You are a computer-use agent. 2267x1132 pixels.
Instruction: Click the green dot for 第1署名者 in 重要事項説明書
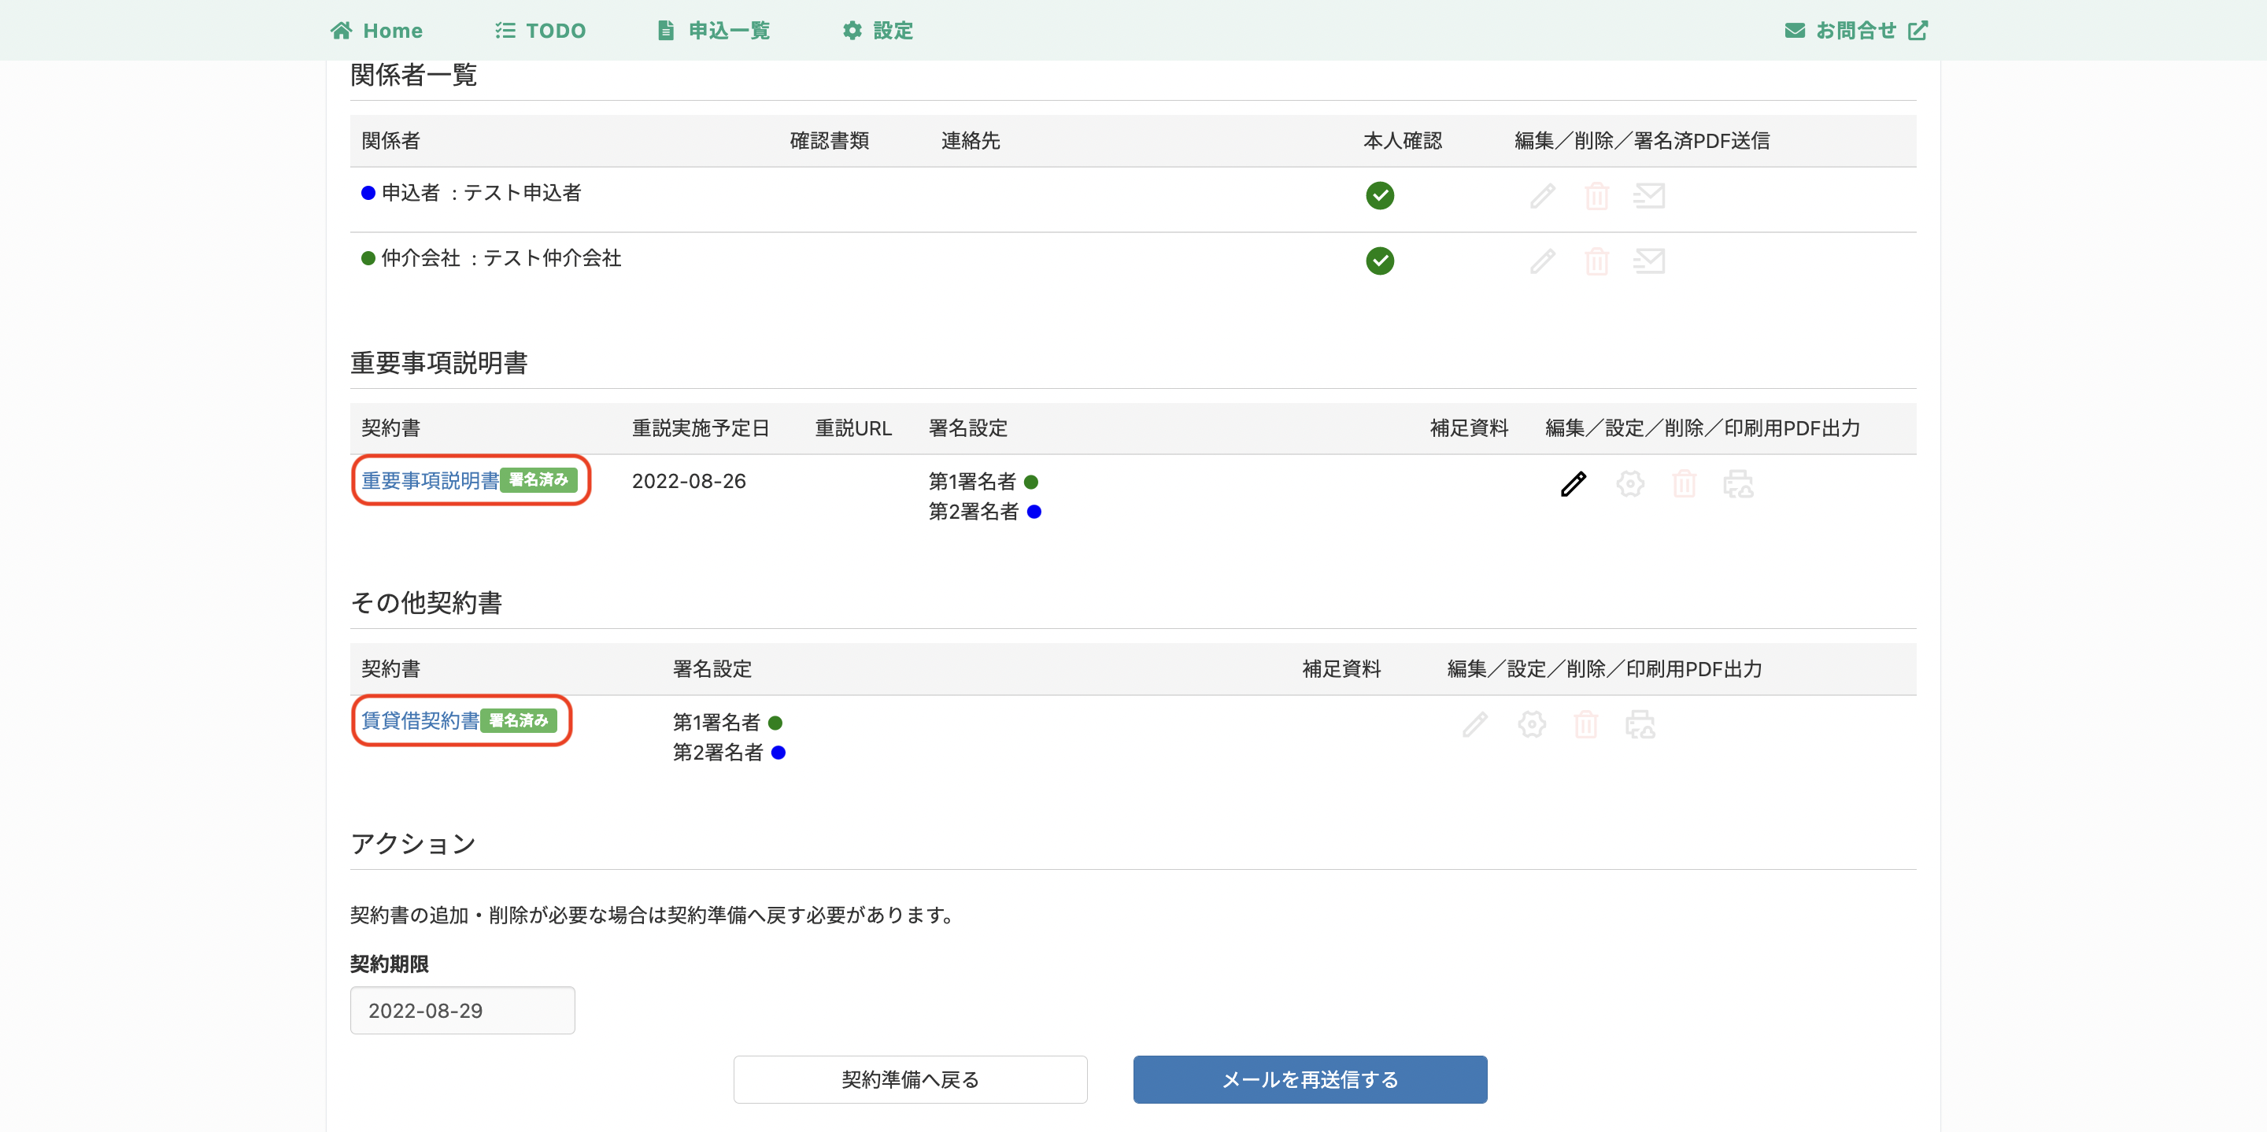(1031, 483)
